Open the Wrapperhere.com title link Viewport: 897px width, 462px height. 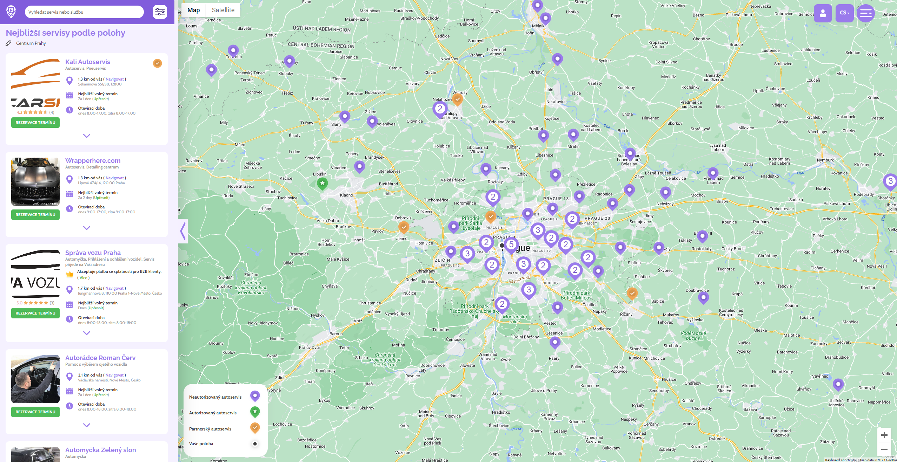point(93,161)
